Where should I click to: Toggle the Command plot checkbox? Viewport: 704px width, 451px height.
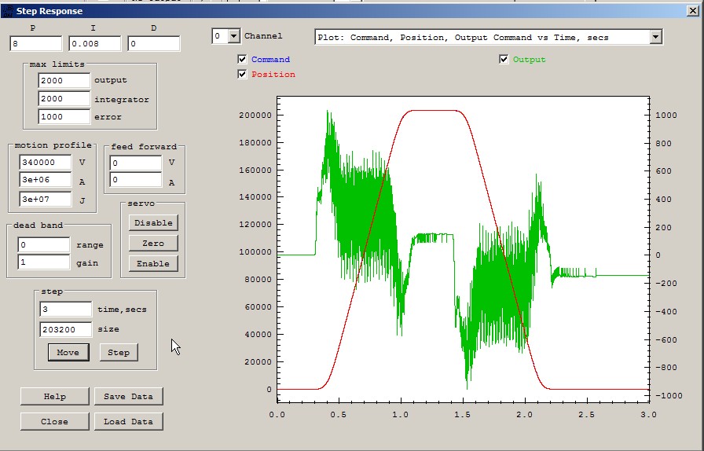pos(242,60)
